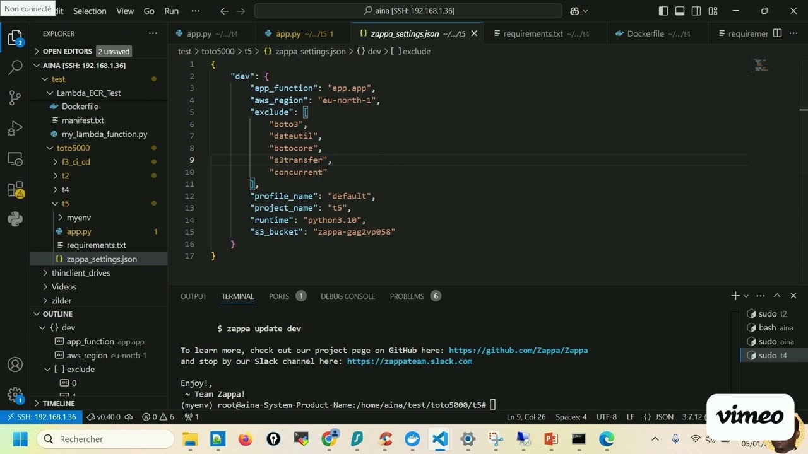Create a new terminal with plus icon

tap(735, 296)
